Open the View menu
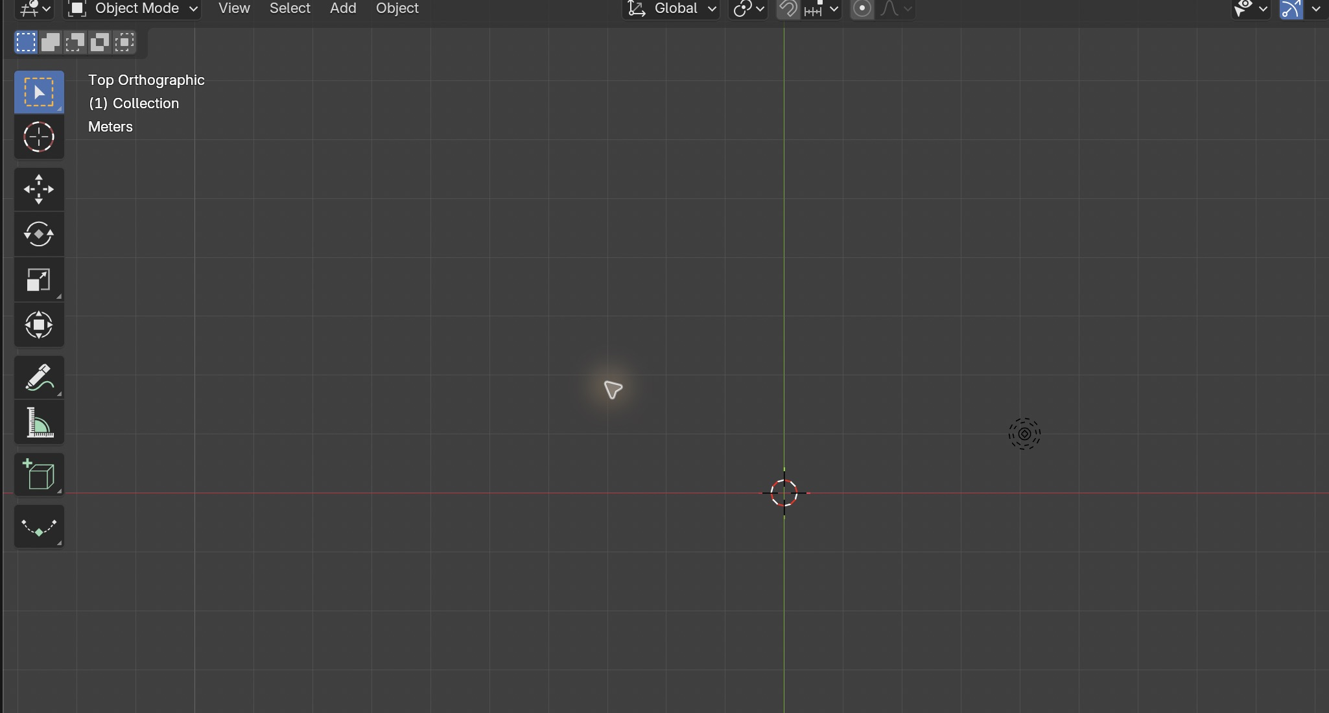This screenshot has width=1329, height=713. point(234,8)
